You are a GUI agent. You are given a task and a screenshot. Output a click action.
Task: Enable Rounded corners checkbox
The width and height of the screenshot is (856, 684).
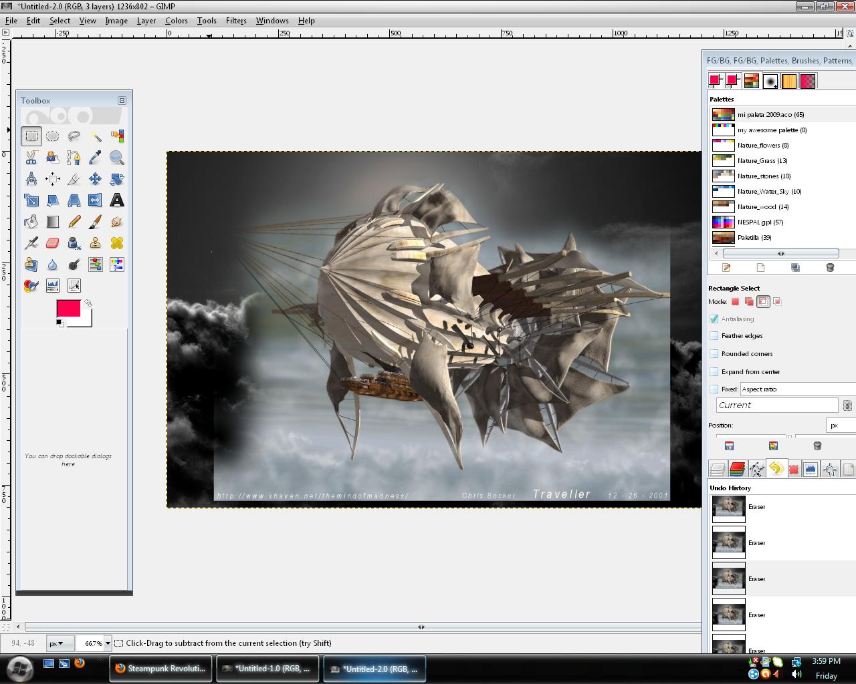714,354
